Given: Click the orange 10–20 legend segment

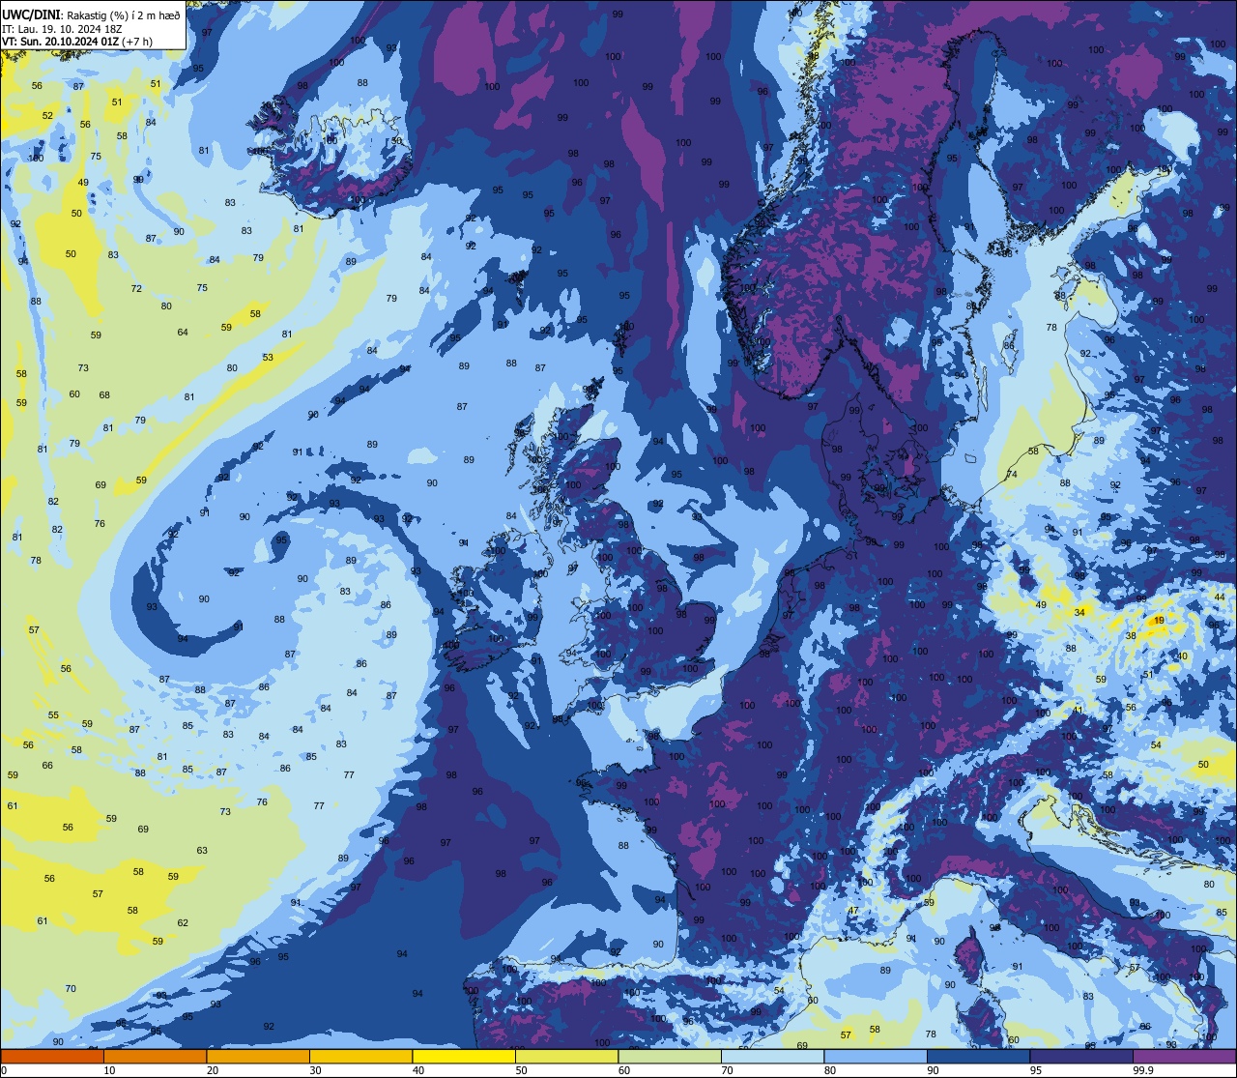Looking at the screenshot, I should pos(155,1057).
